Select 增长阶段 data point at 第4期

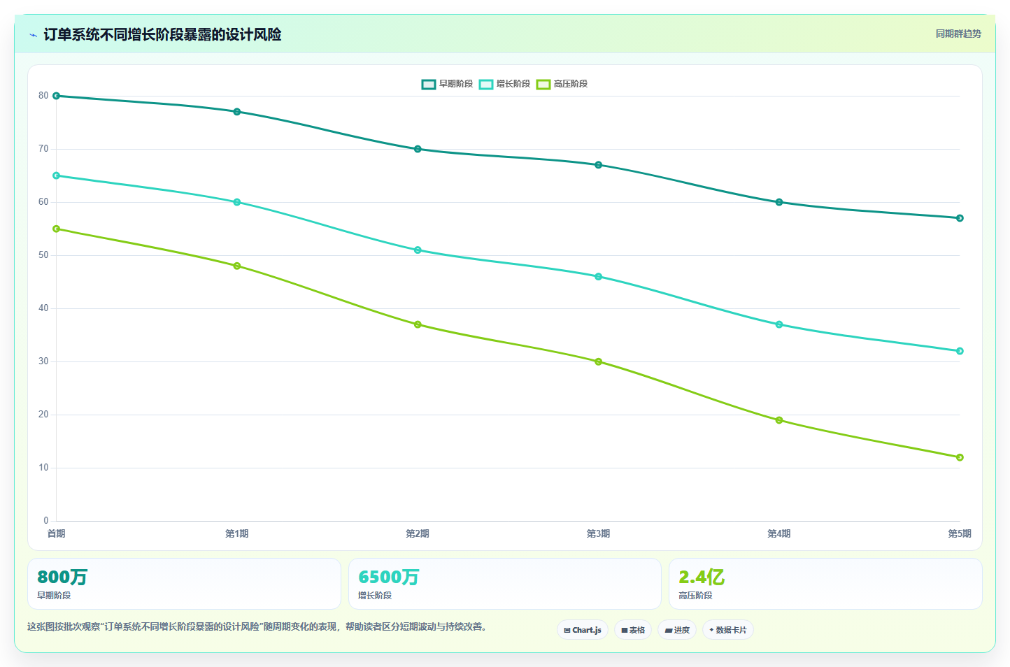tap(779, 324)
